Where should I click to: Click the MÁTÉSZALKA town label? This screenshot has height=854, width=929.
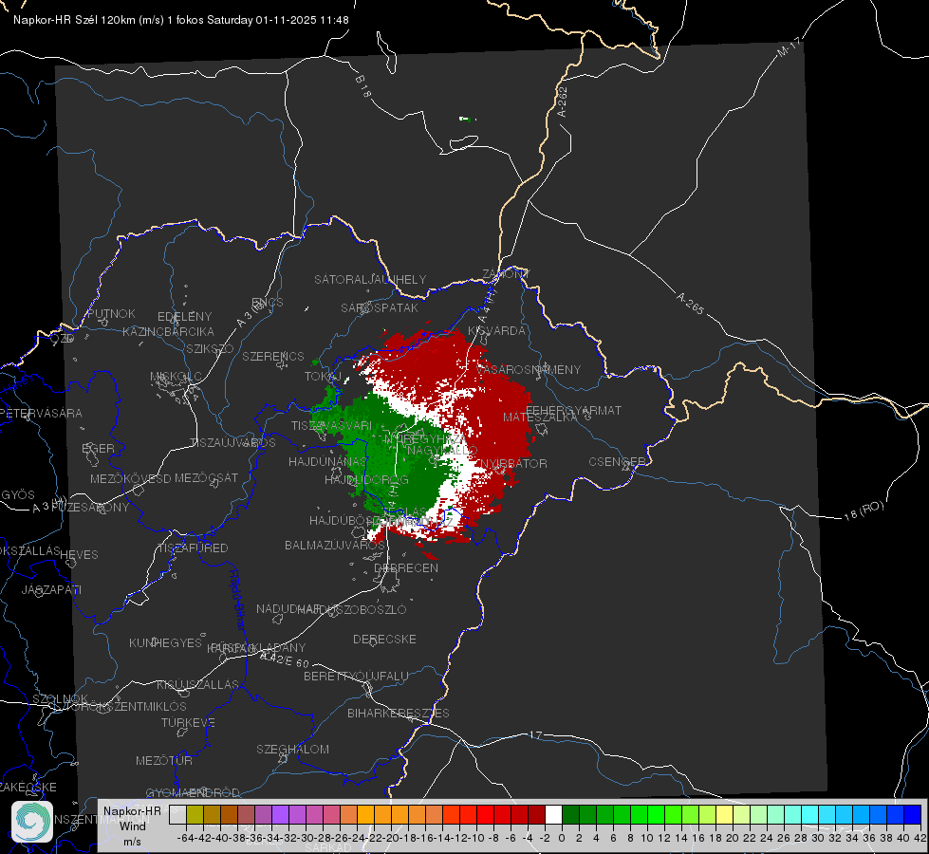540,418
